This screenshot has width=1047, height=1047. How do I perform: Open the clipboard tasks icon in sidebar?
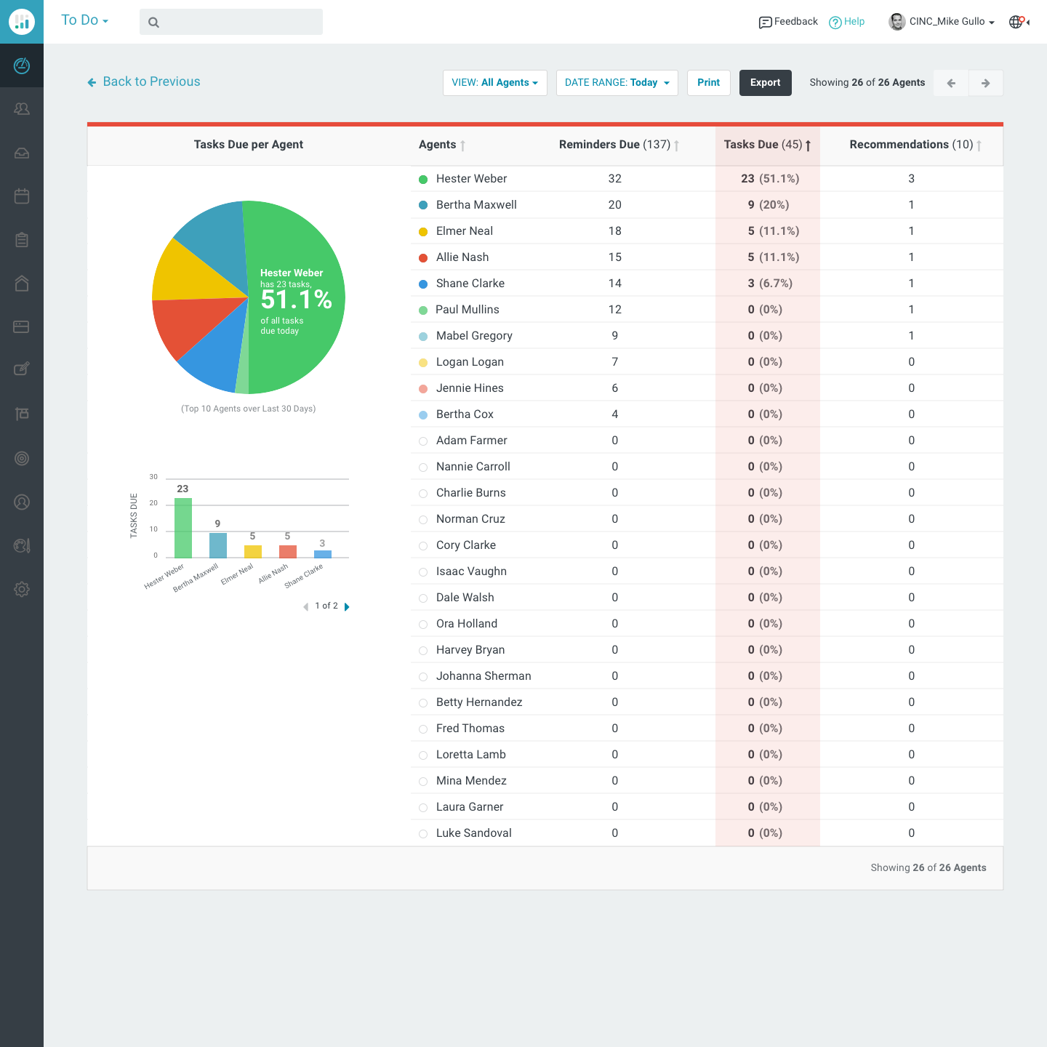pyautogui.click(x=22, y=240)
